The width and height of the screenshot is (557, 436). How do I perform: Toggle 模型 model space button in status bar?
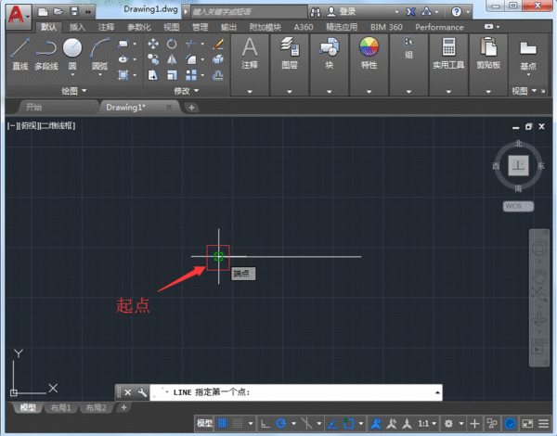[x=203, y=423]
